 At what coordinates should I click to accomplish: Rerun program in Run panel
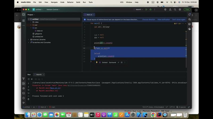pyautogui.click(x=28, y=79)
